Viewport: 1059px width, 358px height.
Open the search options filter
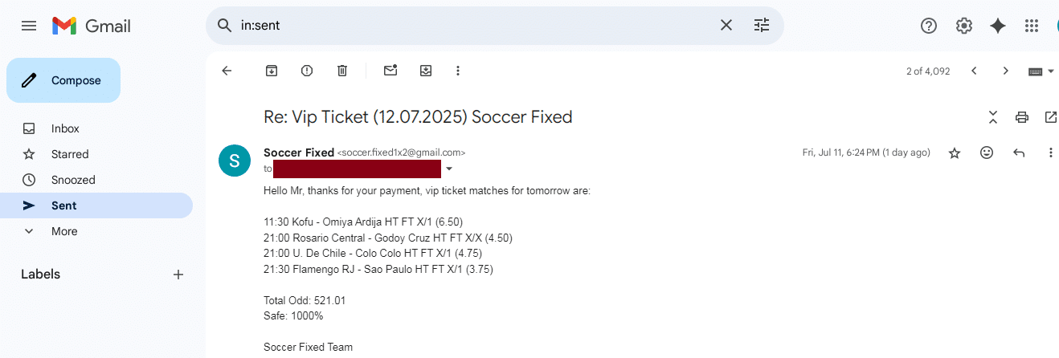(762, 26)
